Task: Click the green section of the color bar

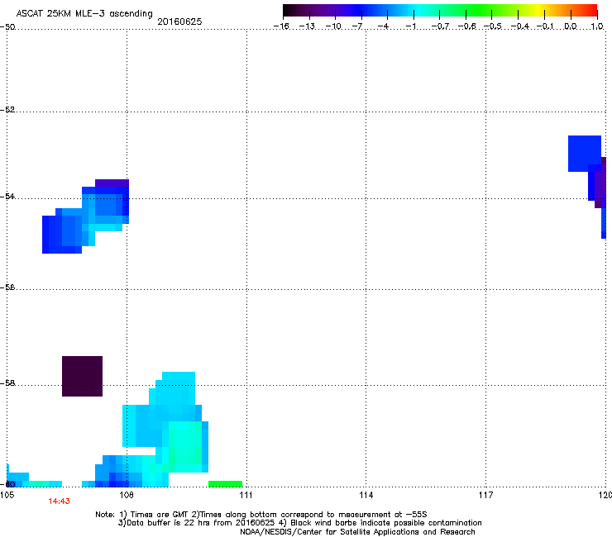Action: (478, 11)
